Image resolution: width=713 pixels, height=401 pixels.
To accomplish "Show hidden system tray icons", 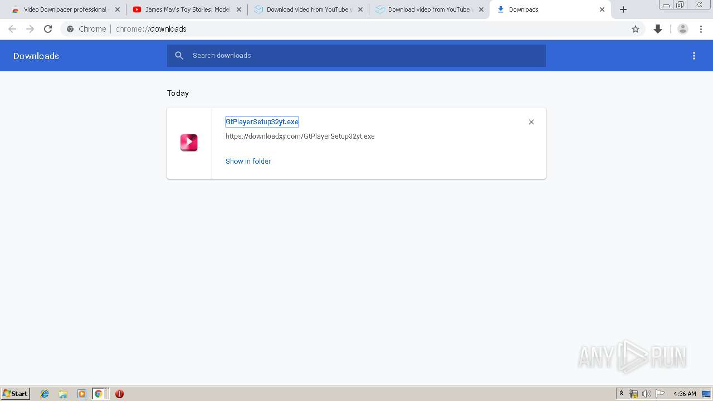I will tap(621, 394).
